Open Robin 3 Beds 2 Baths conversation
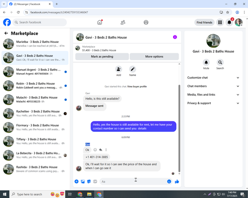This screenshot has height=198, width=248. point(35,85)
